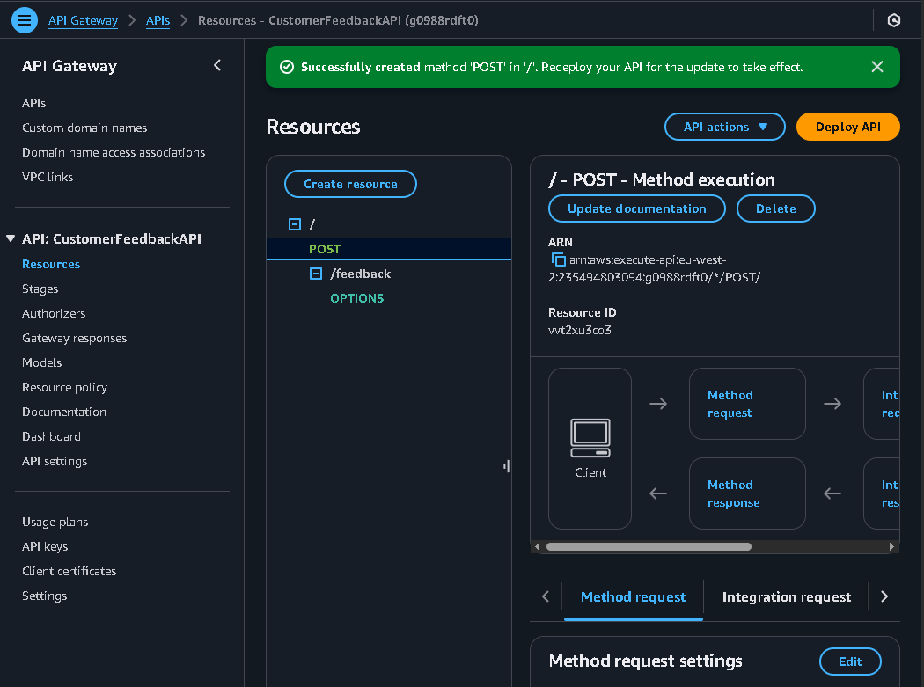Click scroll-right arrow of diagram scrollbar
Viewport: 924px width, 687px height.
click(891, 547)
